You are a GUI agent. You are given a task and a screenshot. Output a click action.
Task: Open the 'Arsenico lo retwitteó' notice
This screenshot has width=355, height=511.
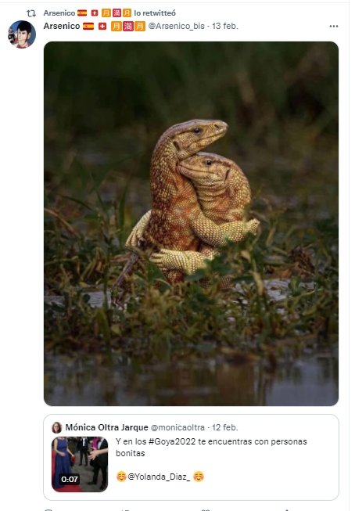[x=109, y=13]
